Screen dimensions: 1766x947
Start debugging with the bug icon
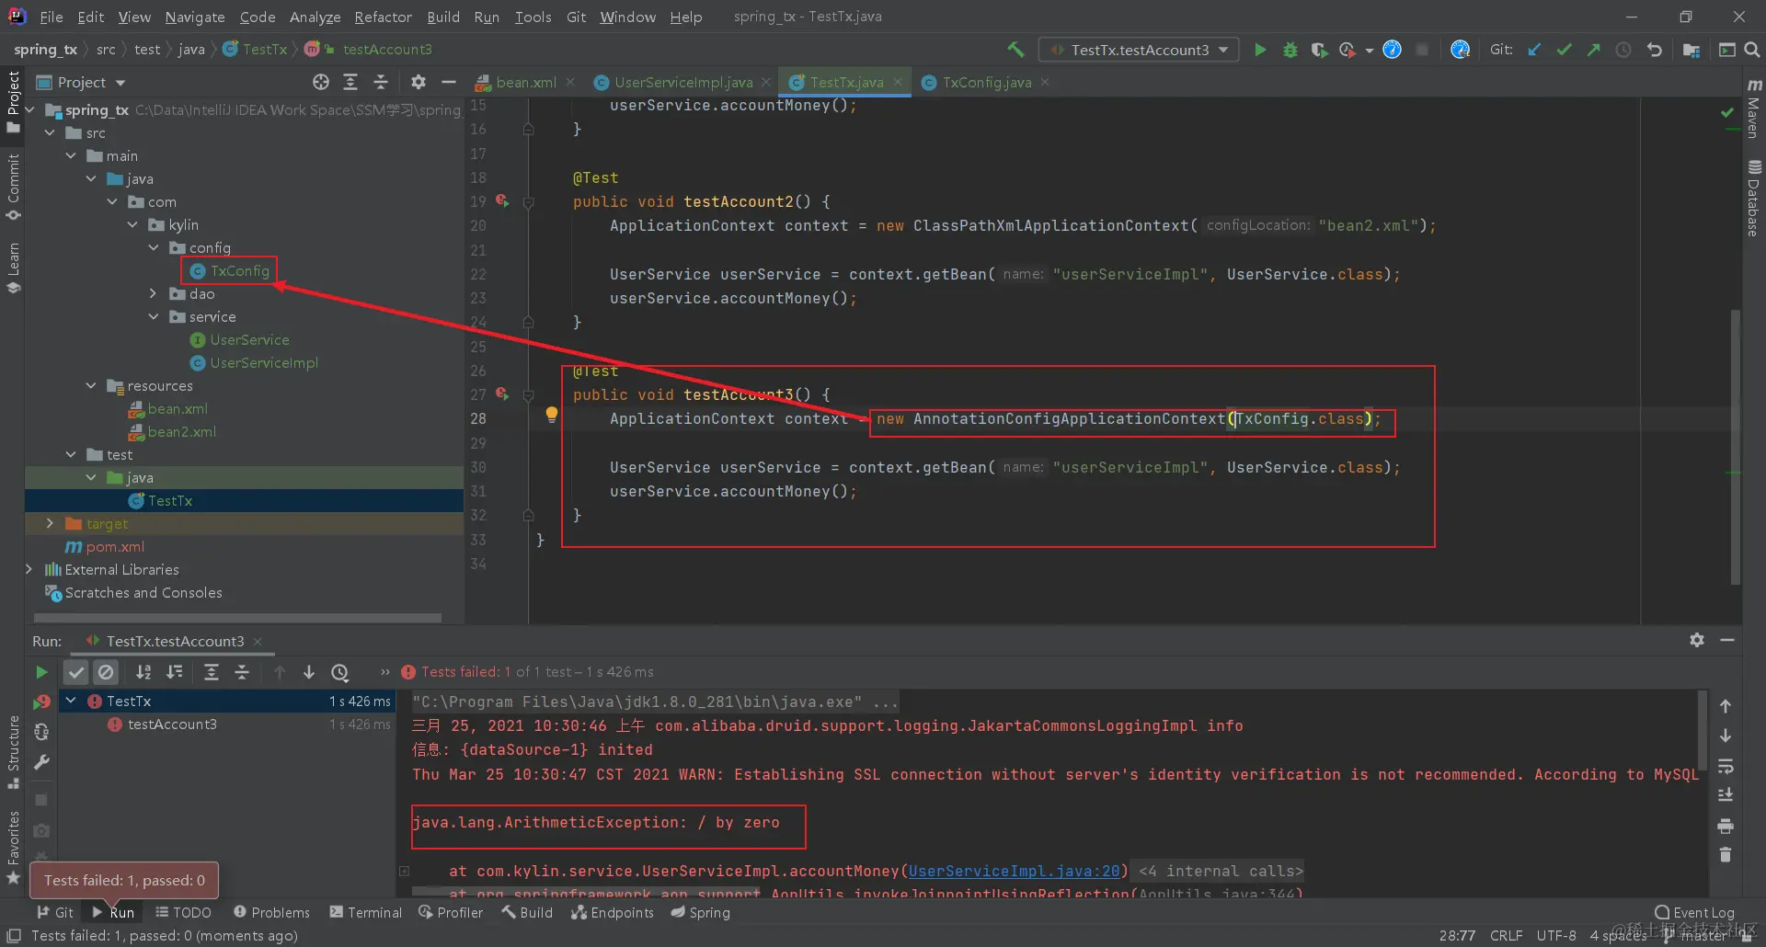(1290, 50)
